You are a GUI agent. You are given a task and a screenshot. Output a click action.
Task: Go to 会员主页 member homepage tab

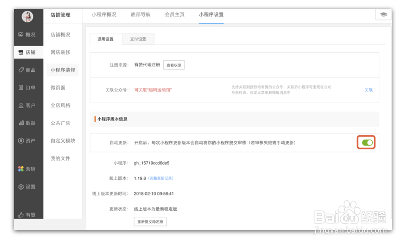[173, 14]
